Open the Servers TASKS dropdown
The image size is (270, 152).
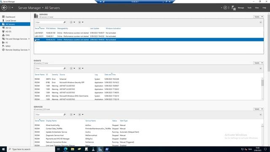click(x=258, y=17)
